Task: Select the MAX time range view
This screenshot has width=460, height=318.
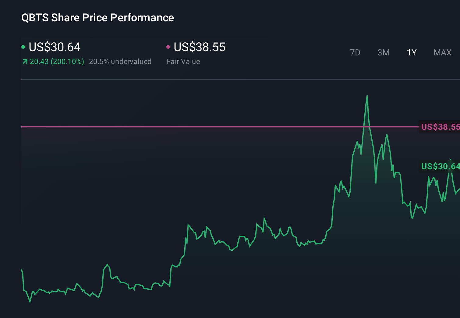Action: (442, 52)
